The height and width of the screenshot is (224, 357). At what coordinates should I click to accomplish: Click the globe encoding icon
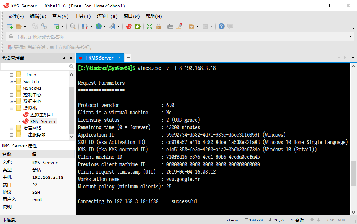pos(99,26)
